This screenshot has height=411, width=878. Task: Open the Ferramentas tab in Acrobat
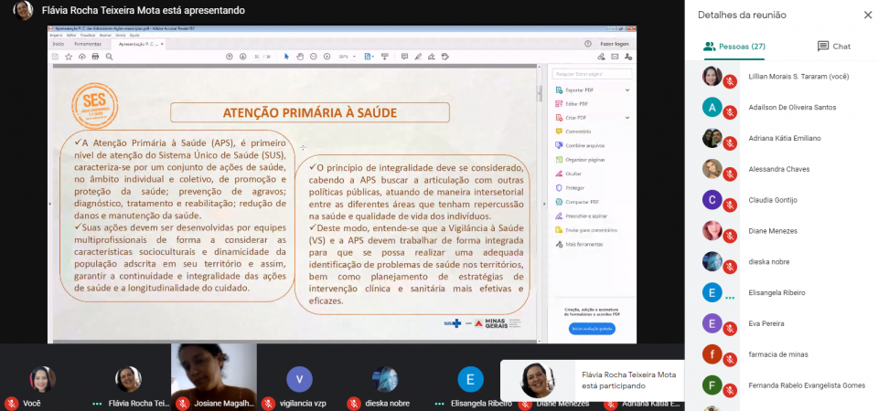[x=88, y=44]
